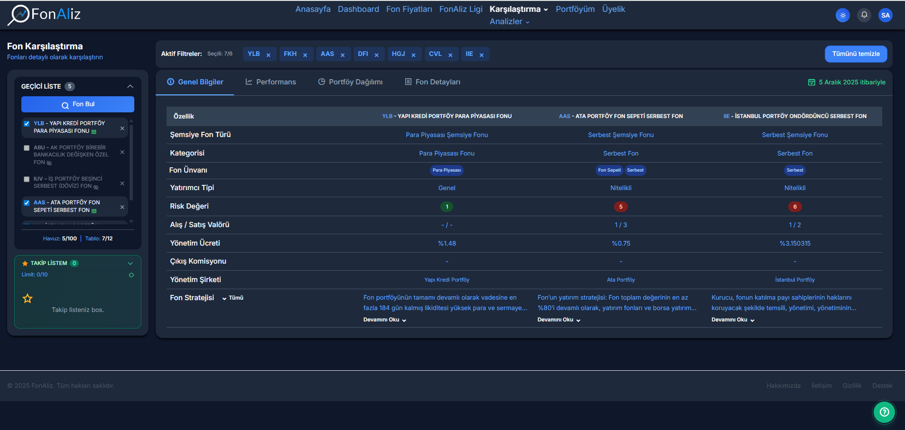Uncheck the AAS Ata Portföy fund checkbox
This screenshot has width=905, height=430.
27,203
